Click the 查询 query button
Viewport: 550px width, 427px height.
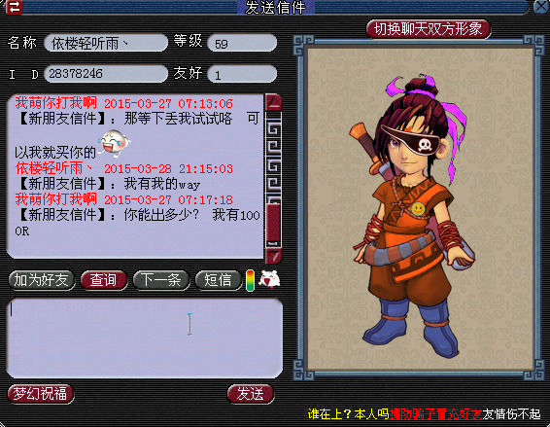pyautogui.click(x=103, y=280)
